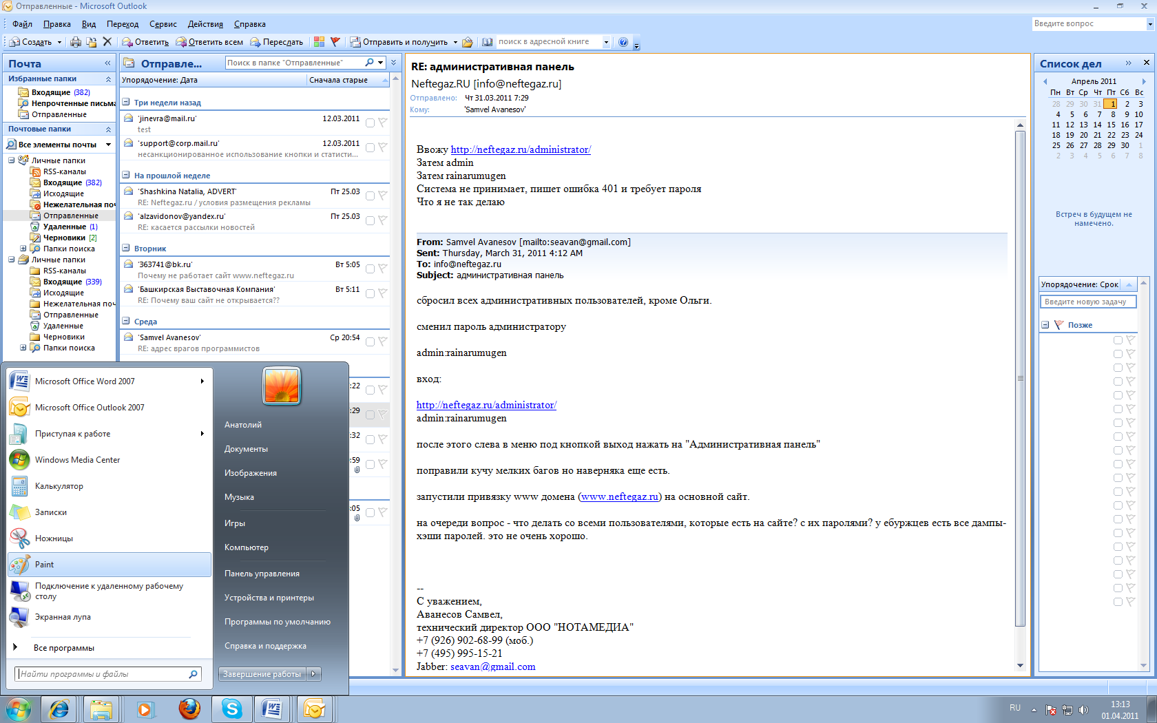Open 'Отправить и получить' dropdown arrow
The image size is (1157, 723).
[x=455, y=42]
